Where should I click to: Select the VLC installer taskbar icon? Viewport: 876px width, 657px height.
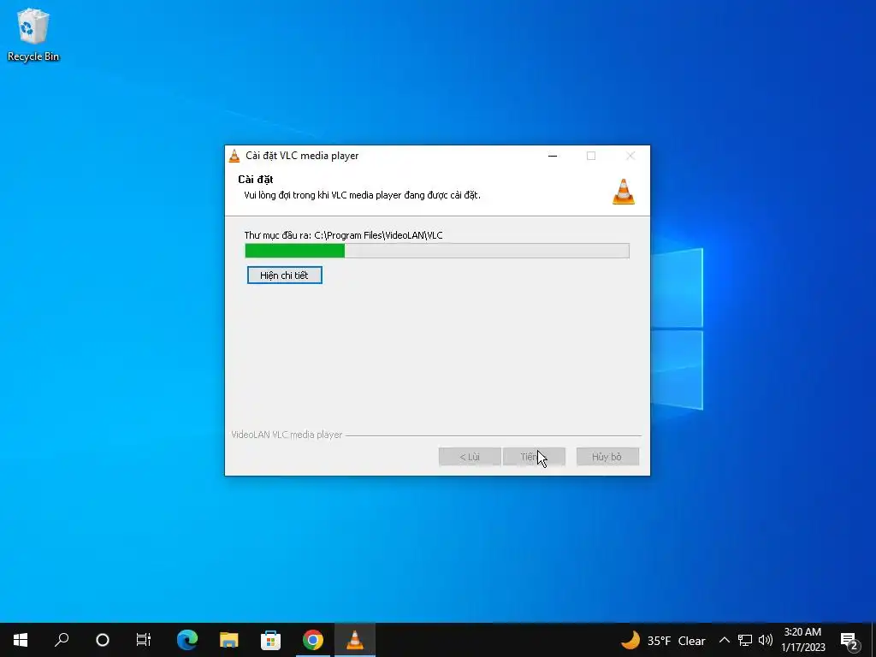pyautogui.click(x=355, y=640)
